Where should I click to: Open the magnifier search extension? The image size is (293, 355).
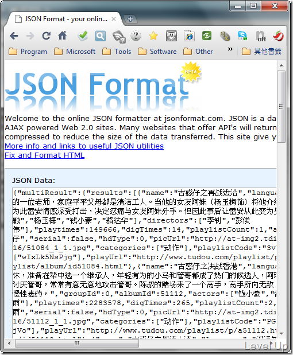pyautogui.click(x=100, y=36)
